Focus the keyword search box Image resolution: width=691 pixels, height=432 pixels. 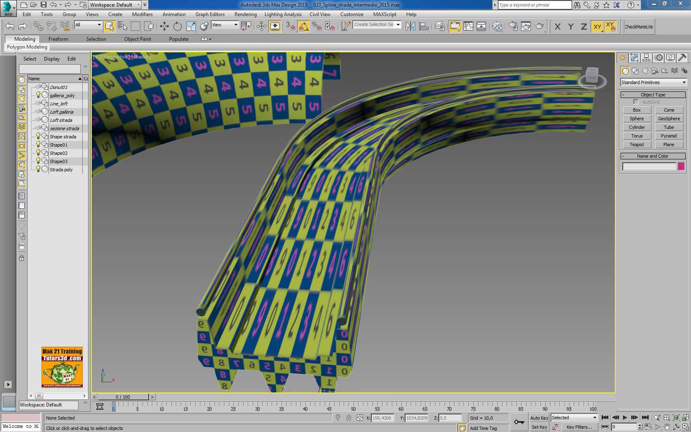tap(534, 5)
